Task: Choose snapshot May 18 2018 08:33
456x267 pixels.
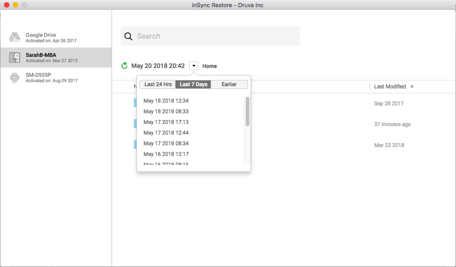Action: point(166,112)
